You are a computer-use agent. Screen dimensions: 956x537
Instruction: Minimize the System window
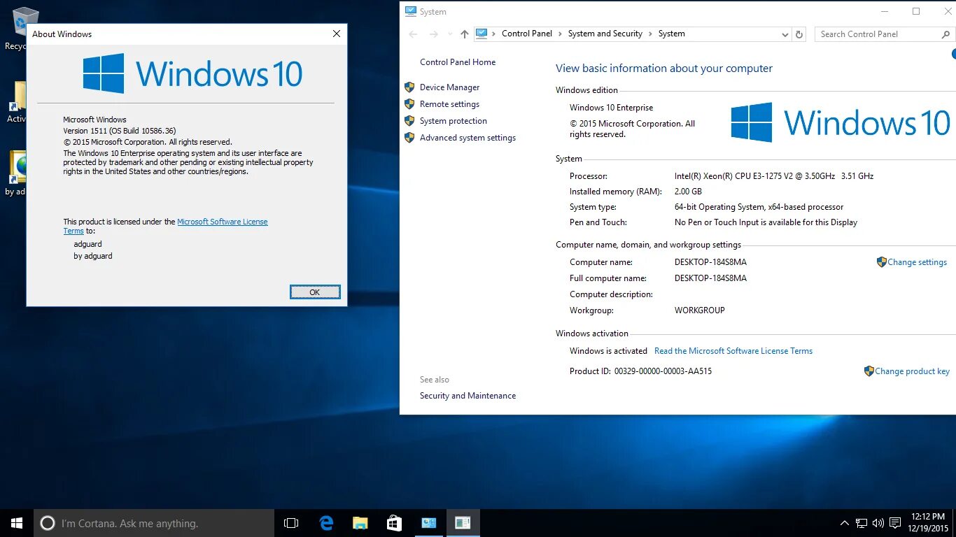click(x=885, y=11)
